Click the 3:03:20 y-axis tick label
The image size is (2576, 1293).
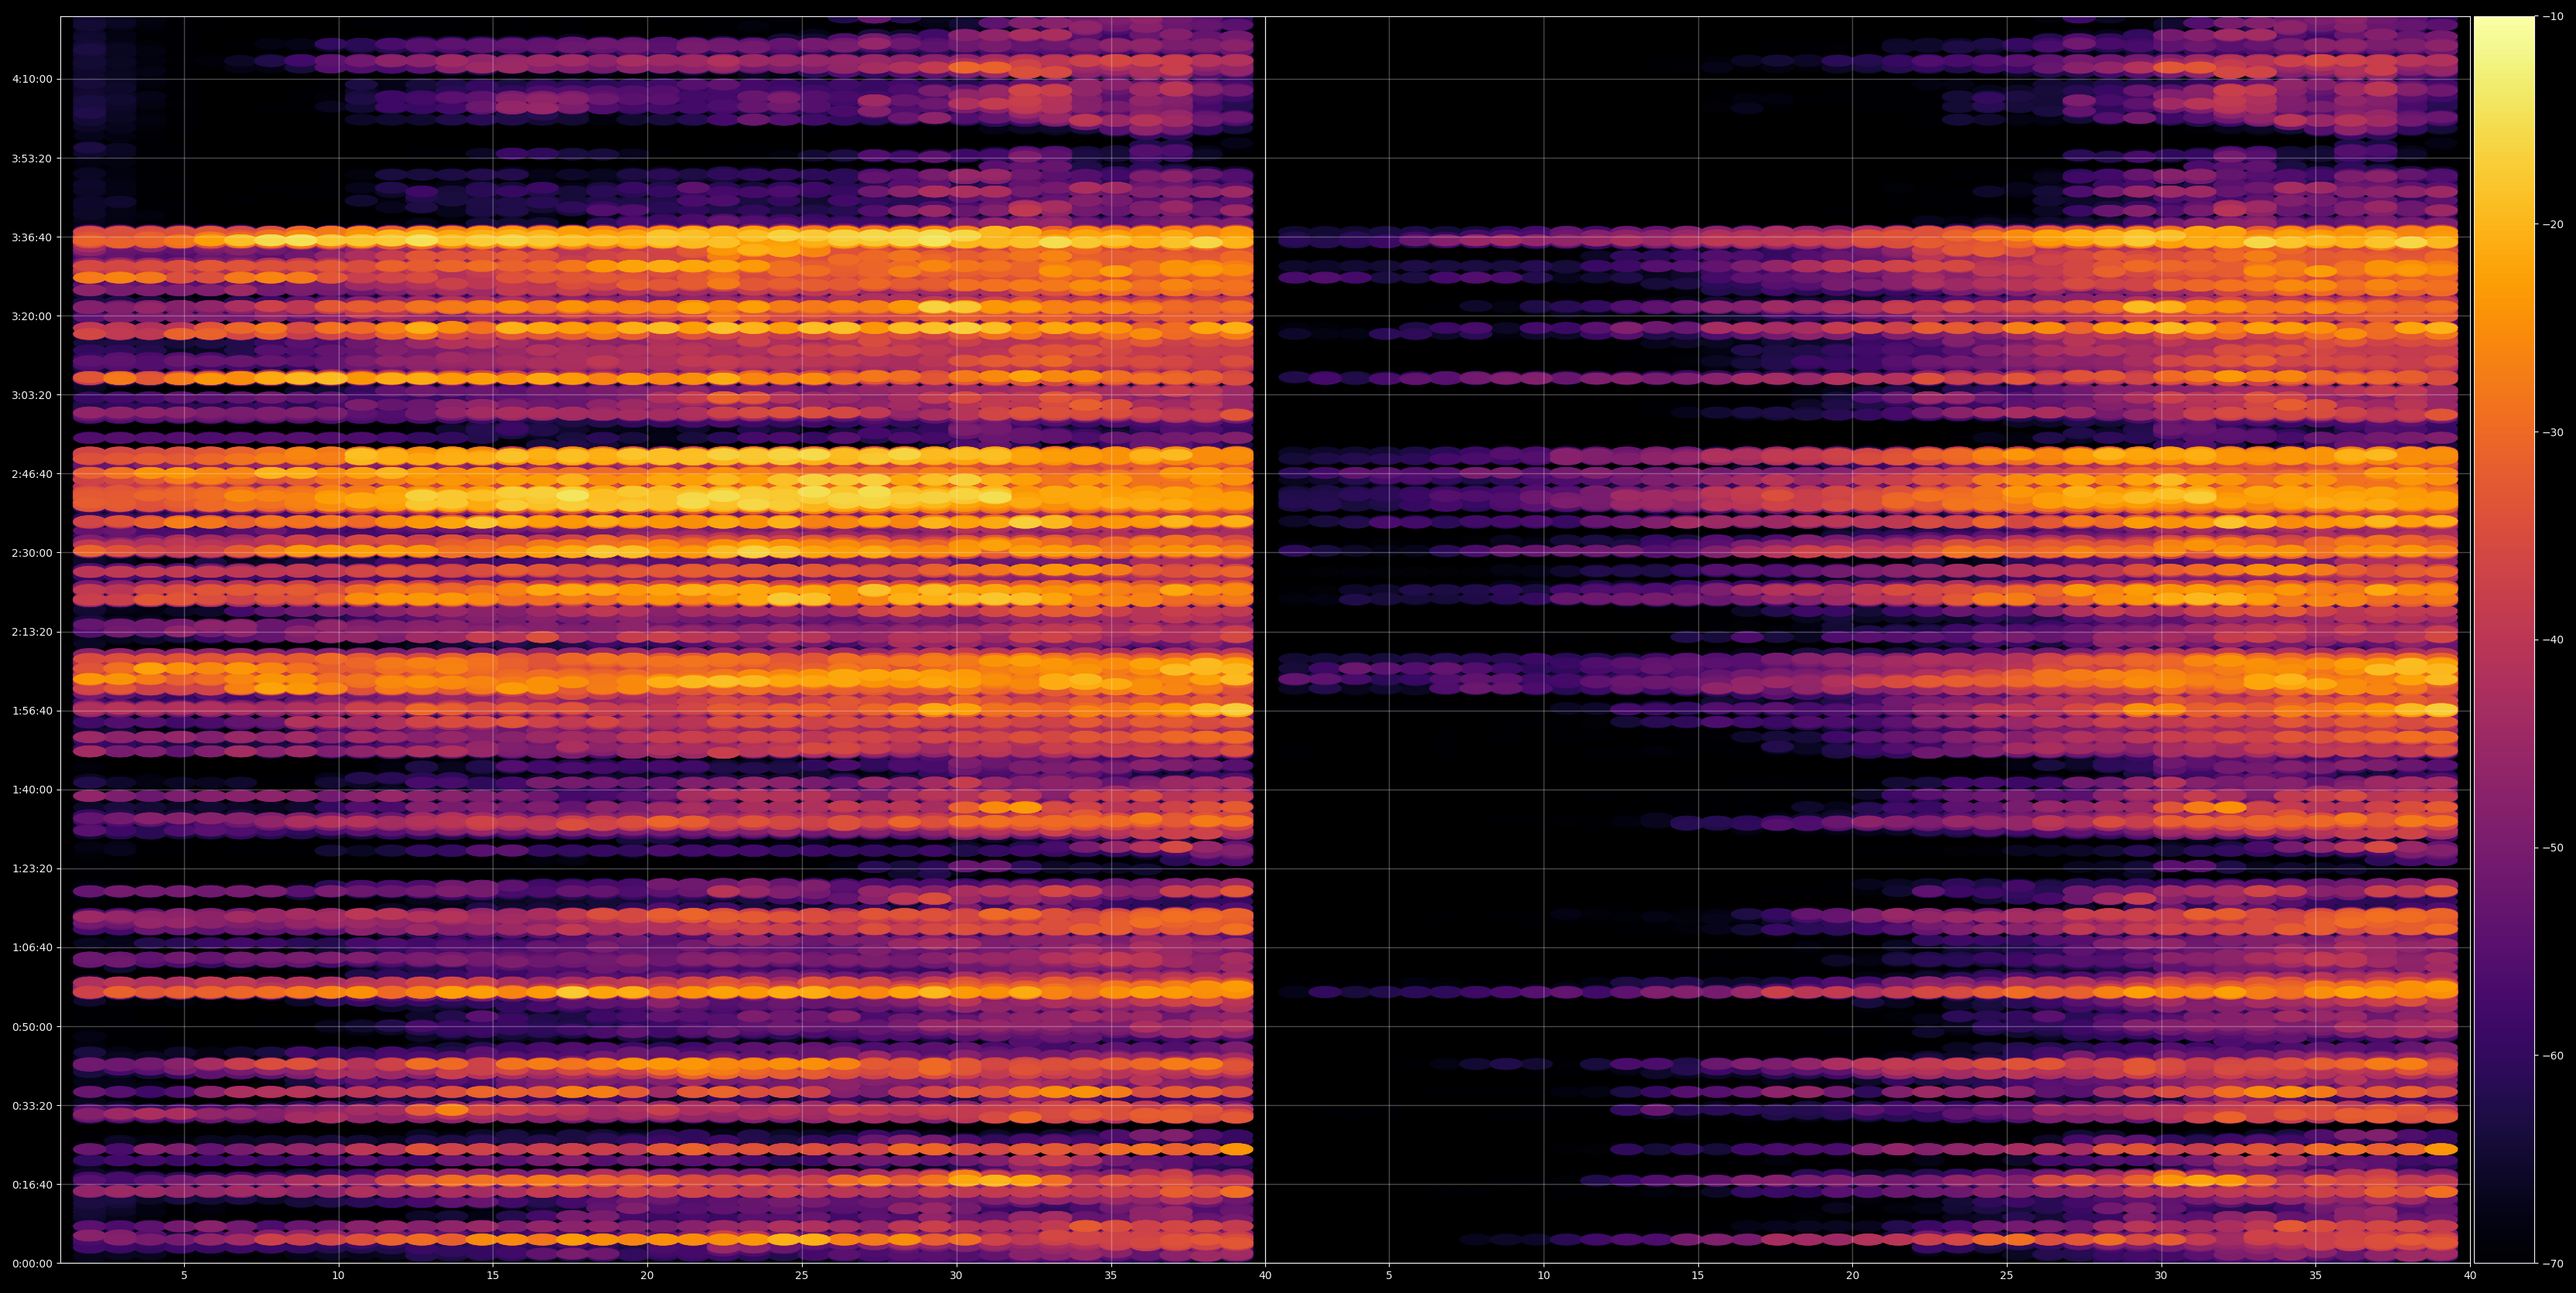(32, 394)
